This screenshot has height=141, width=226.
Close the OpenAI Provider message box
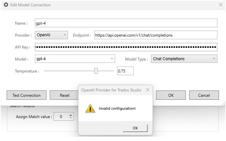pyautogui.click(x=148, y=90)
